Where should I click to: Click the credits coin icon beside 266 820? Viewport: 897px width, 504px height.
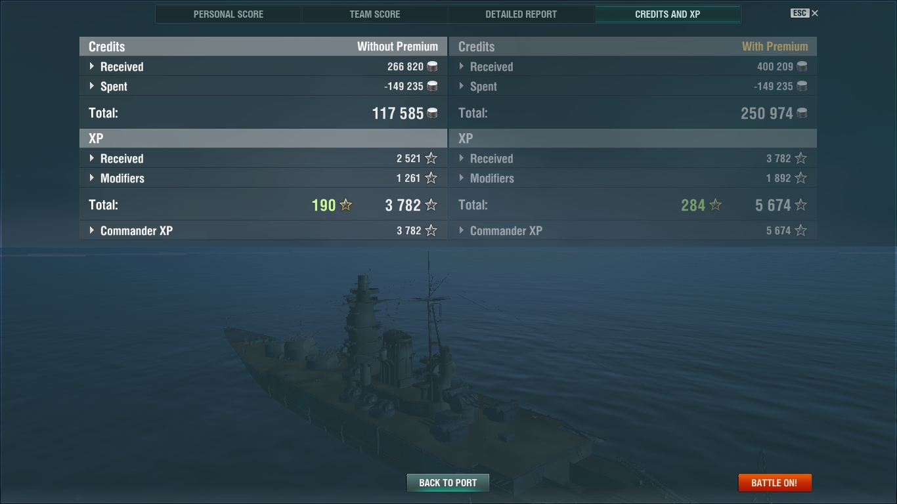coord(432,66)
